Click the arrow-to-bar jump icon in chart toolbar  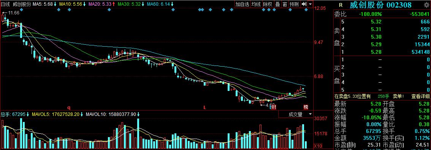(x=304, y=4)
